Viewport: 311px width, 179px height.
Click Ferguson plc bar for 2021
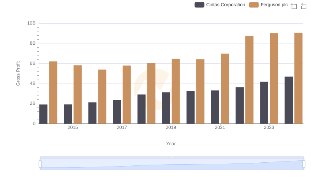(225, 89)
